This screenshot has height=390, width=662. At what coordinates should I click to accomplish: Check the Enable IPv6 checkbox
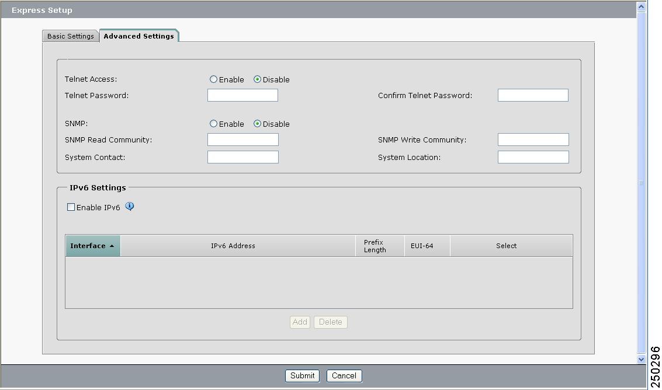[71, 207]
